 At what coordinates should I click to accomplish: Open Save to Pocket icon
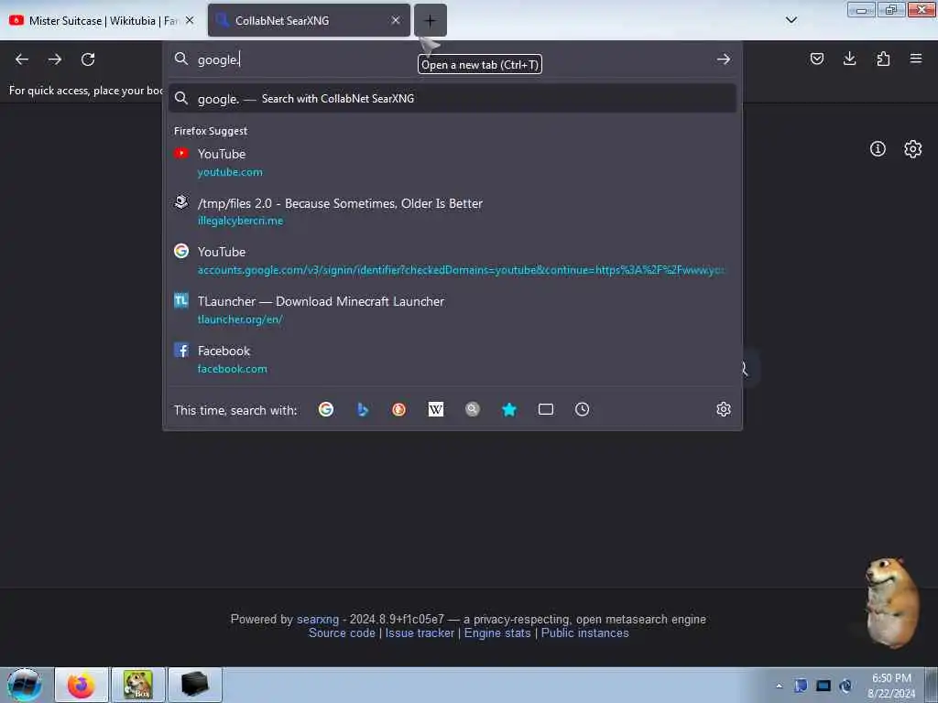coord(816,59)
